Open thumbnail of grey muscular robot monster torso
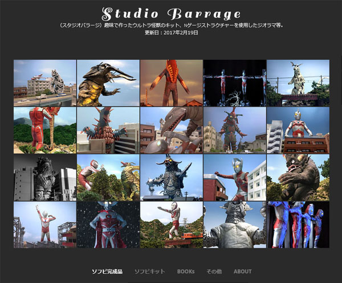The height and width of the screenshot is (283, 342). [235, 225]
